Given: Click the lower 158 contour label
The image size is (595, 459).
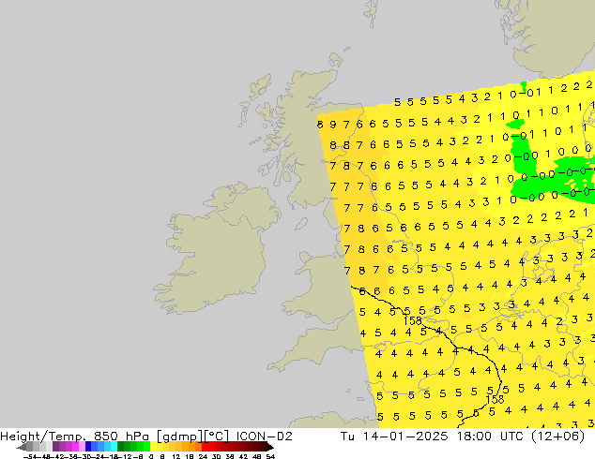Looking at the screenshot, I should (495, 400).
